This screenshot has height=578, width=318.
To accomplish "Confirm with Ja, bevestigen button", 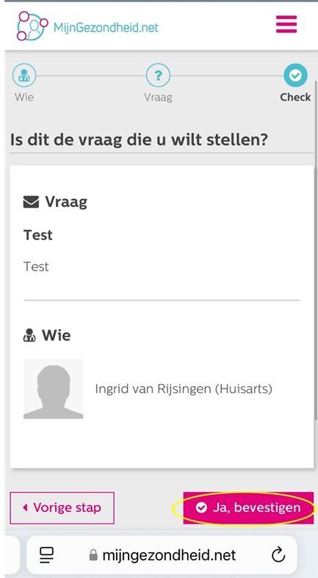I will [248, 508].
